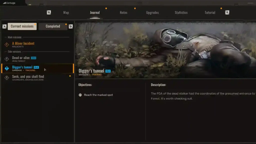The height and width of the screenshot is (144, 256).
Task: Click the A key hint icon
Action: coord(4,26)
